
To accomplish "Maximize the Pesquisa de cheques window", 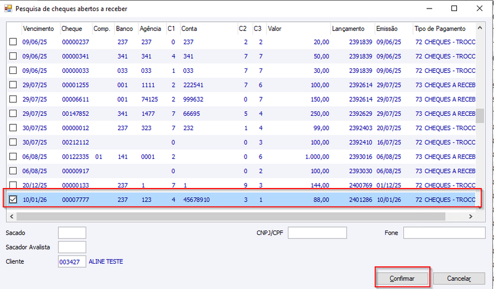I will 454,9.
